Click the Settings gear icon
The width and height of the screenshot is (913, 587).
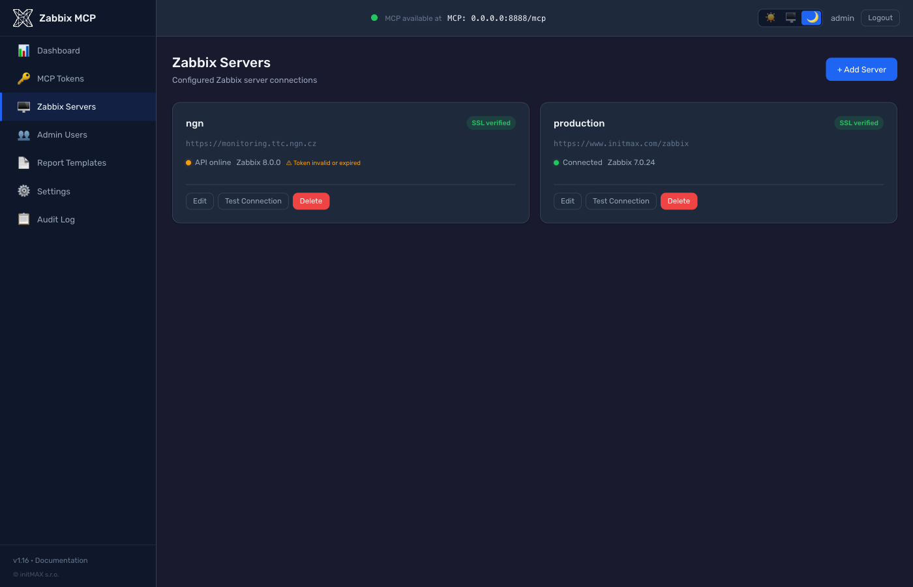(24, 191)
